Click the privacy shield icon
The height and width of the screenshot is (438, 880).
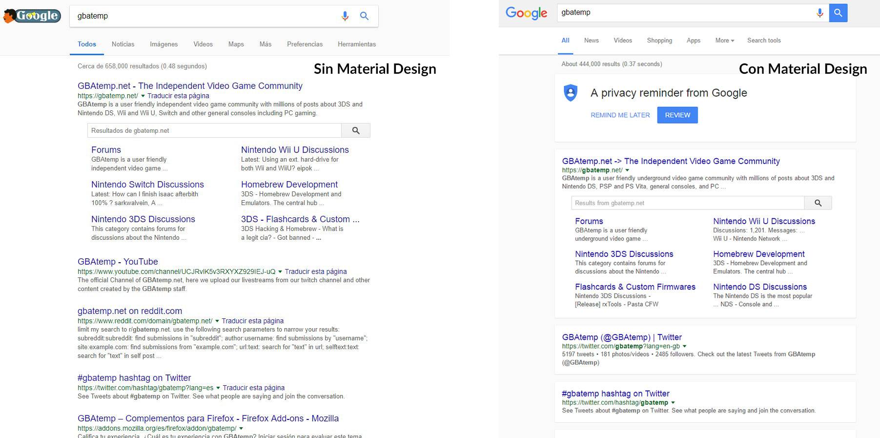point(571,93)
